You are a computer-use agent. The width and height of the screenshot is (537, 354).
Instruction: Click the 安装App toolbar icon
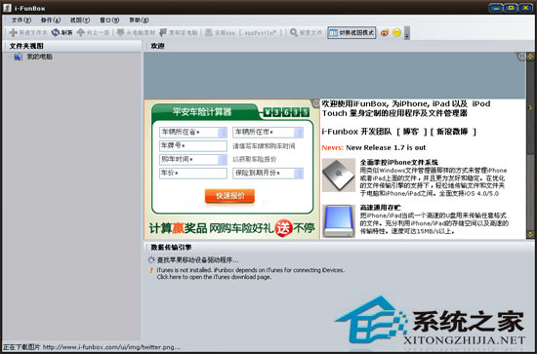point(209,32)
